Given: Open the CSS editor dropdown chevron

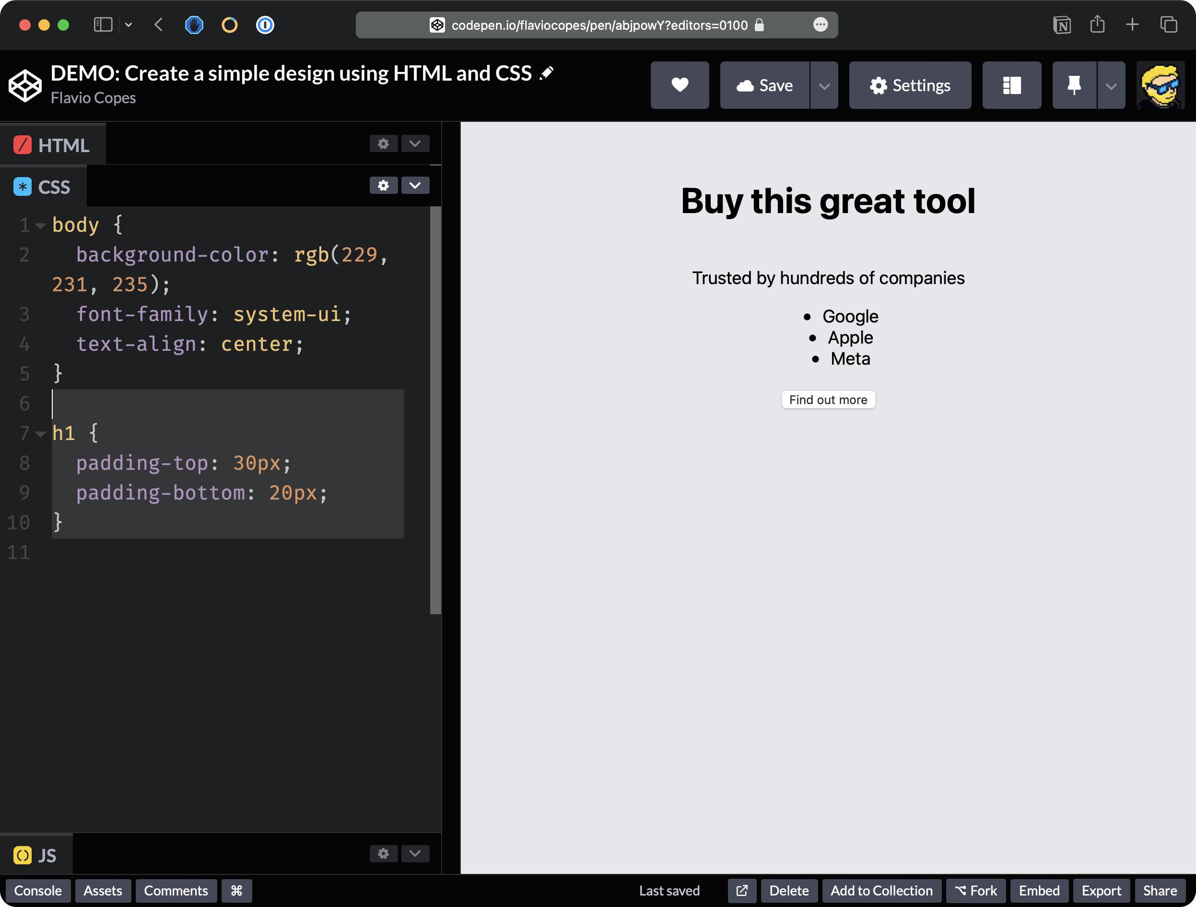Looking at the screenshot, I should click(415, 186).
